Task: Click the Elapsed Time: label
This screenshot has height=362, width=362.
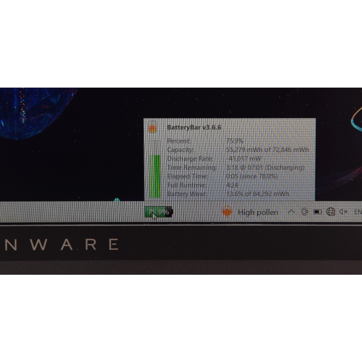Action: click(x=188, y=176)
